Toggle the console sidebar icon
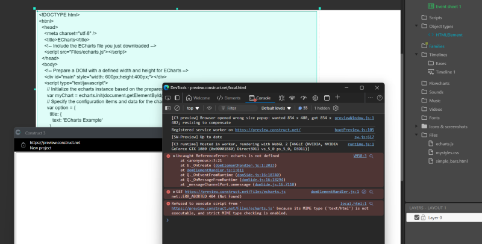 tap(168, 108)
